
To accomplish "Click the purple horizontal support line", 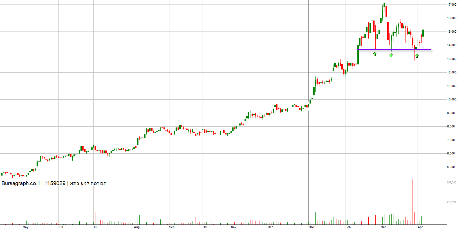I will click(394, 50).
